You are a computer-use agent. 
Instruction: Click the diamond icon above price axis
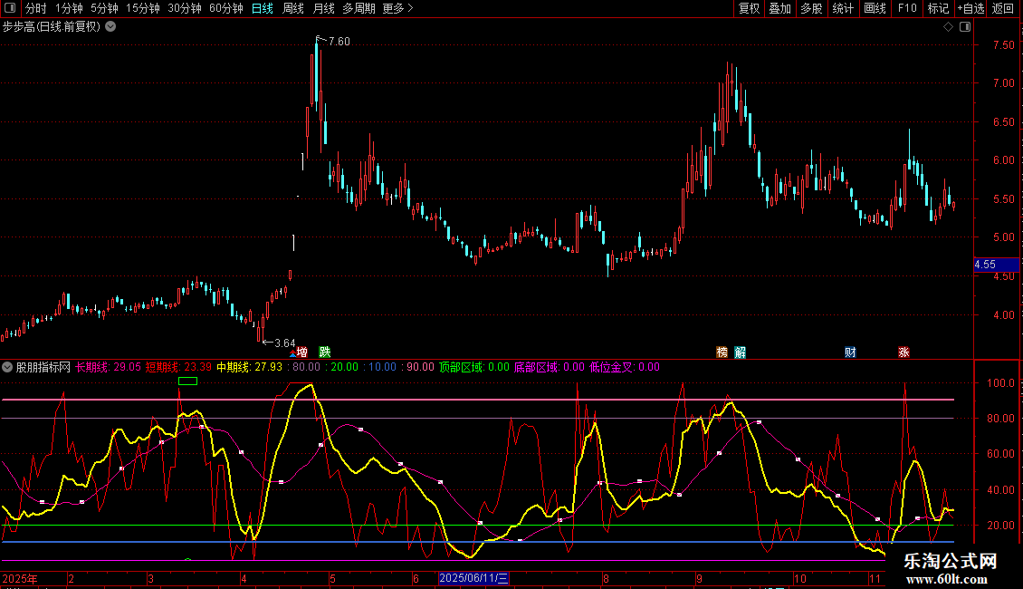point(948,26)
